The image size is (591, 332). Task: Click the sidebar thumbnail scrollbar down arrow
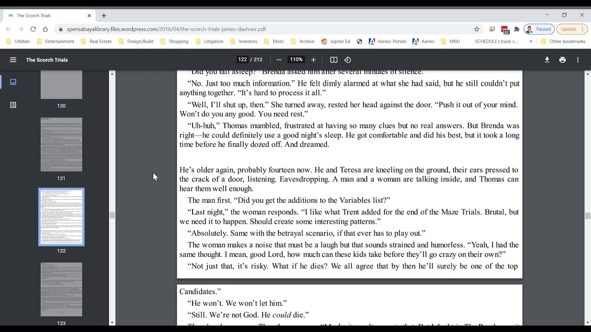pos(112,323)
